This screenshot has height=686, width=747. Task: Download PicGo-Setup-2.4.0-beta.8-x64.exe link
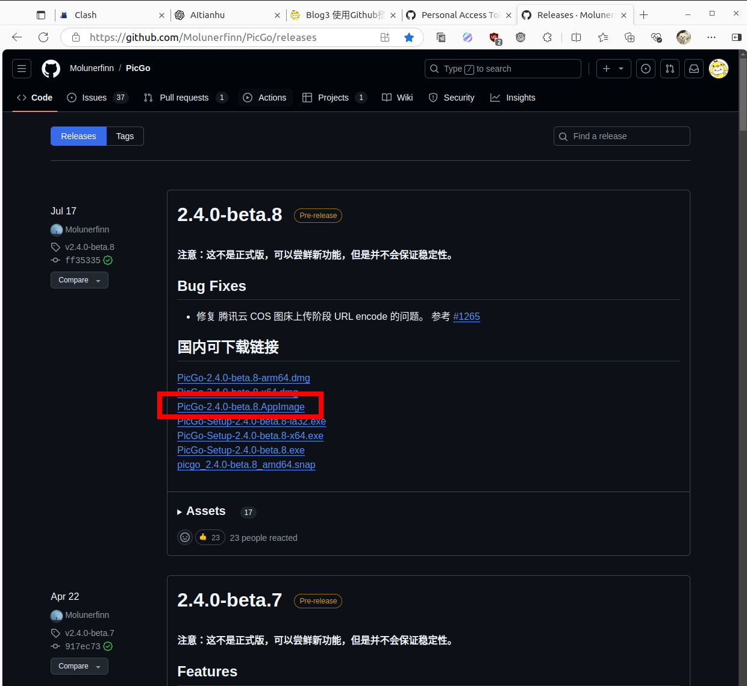250,435
